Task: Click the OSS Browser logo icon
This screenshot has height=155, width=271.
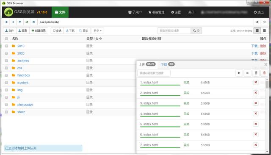Action: tap(8, 12)
